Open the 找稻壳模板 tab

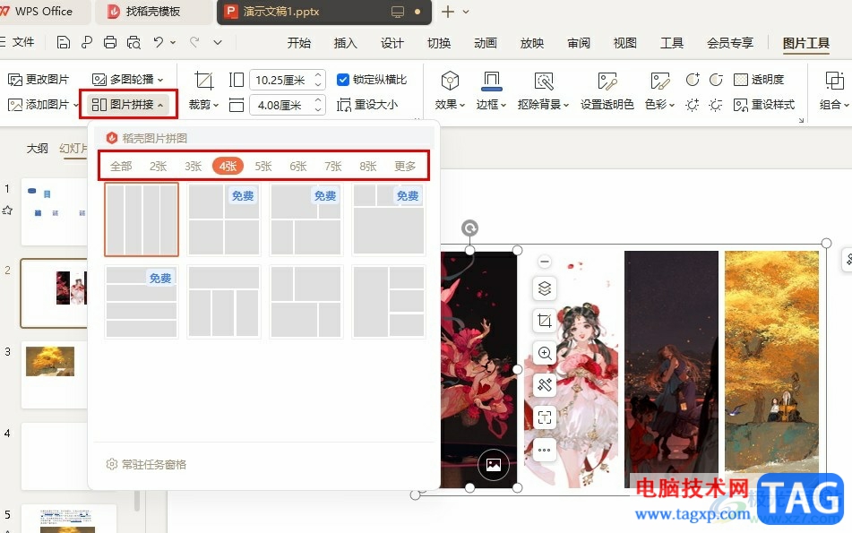pyautogui.click(x=153, y=12)
